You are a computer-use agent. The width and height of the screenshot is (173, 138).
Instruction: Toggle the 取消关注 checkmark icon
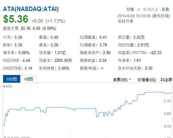point(139,10)
